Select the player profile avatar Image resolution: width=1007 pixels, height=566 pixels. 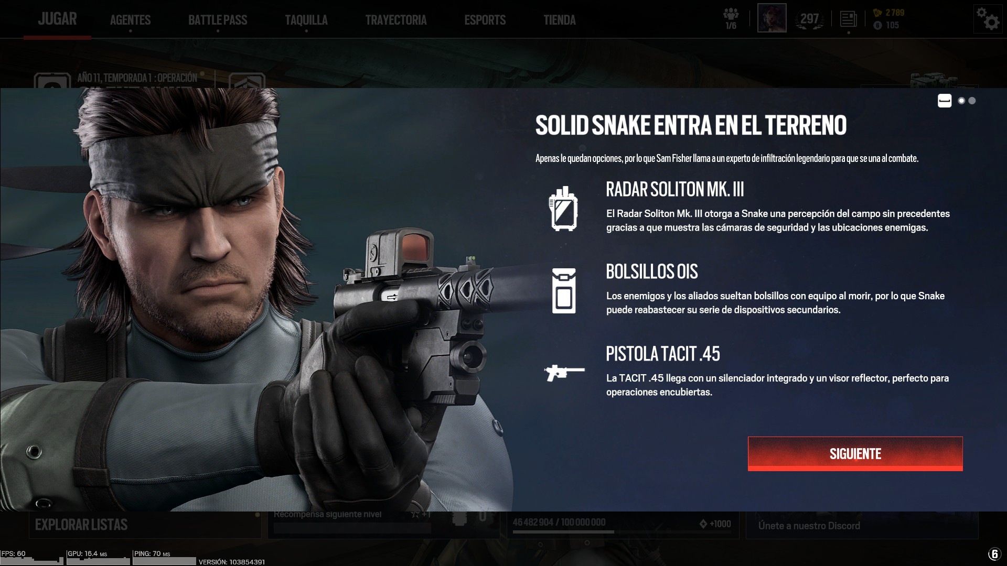(x=772, y=18)
